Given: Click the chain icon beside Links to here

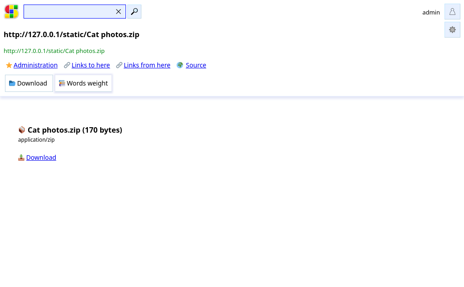Looking at the screenshot, I should coord(67,65).
